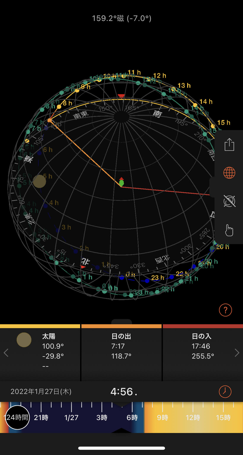Select the orange globe view icon
The height and width of the screenshot is (455, 243).
coord(229,173)
